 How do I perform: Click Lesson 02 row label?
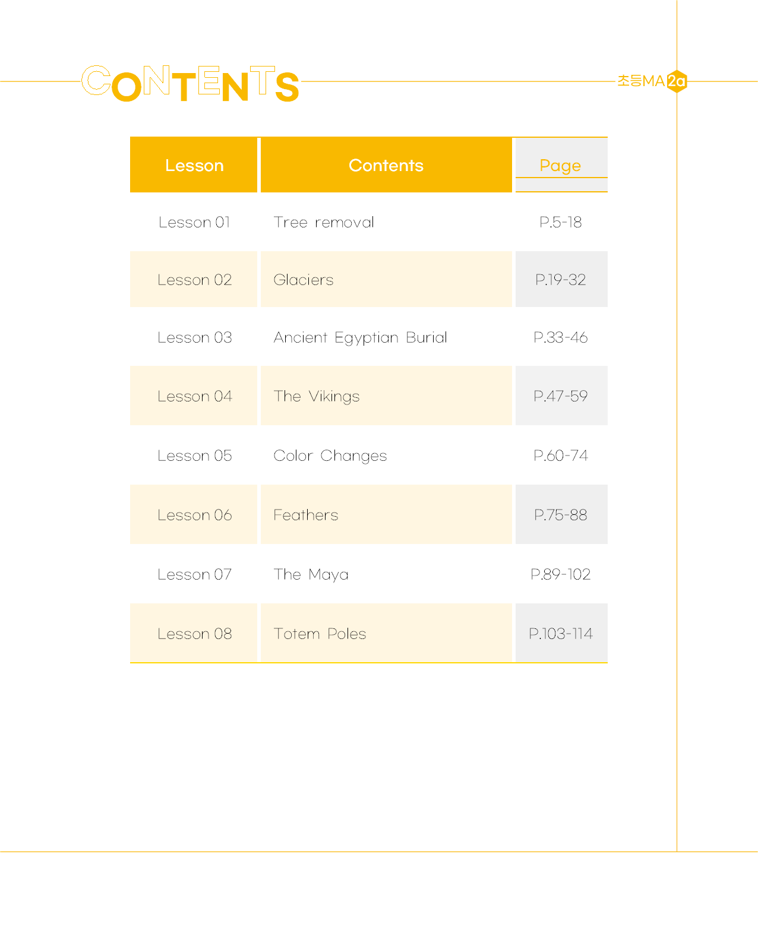pos(194,280)
